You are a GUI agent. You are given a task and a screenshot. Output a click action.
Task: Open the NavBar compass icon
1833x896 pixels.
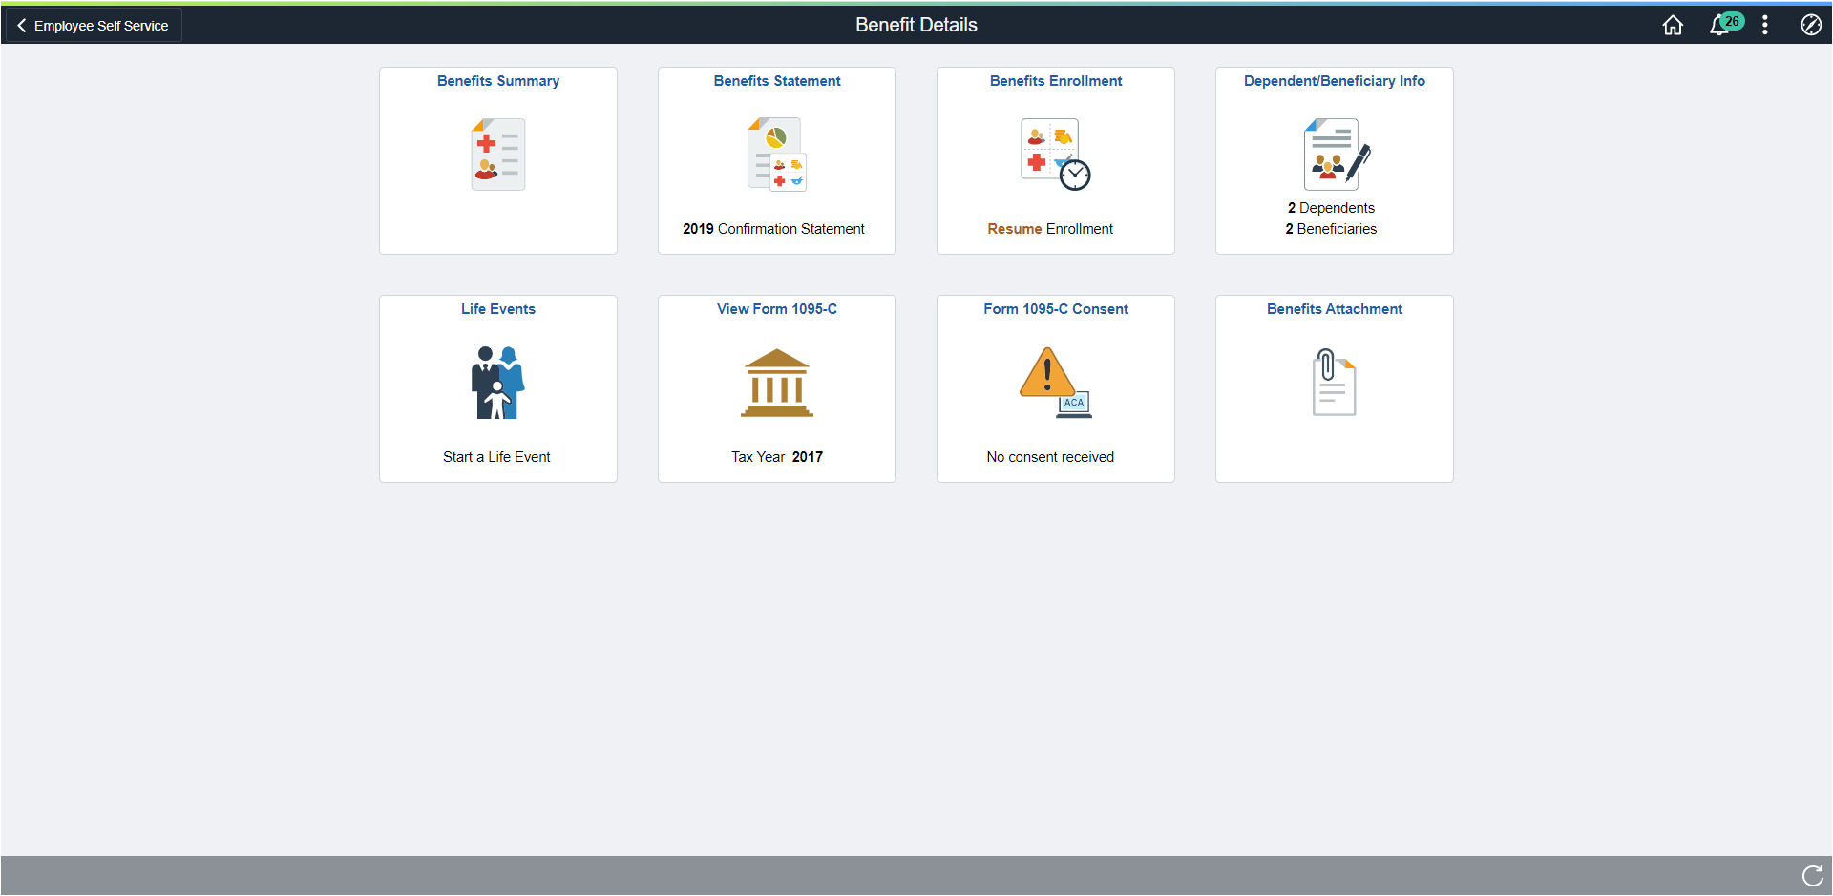click(1811, 26)
